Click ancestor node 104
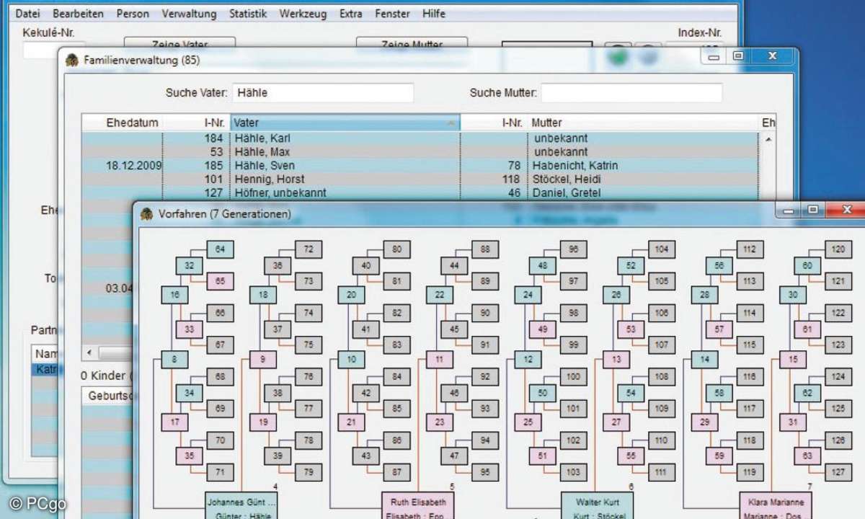865x519 pixels. point(662,249)
